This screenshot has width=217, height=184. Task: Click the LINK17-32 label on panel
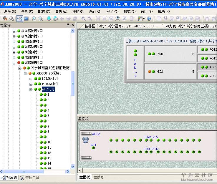151,149
